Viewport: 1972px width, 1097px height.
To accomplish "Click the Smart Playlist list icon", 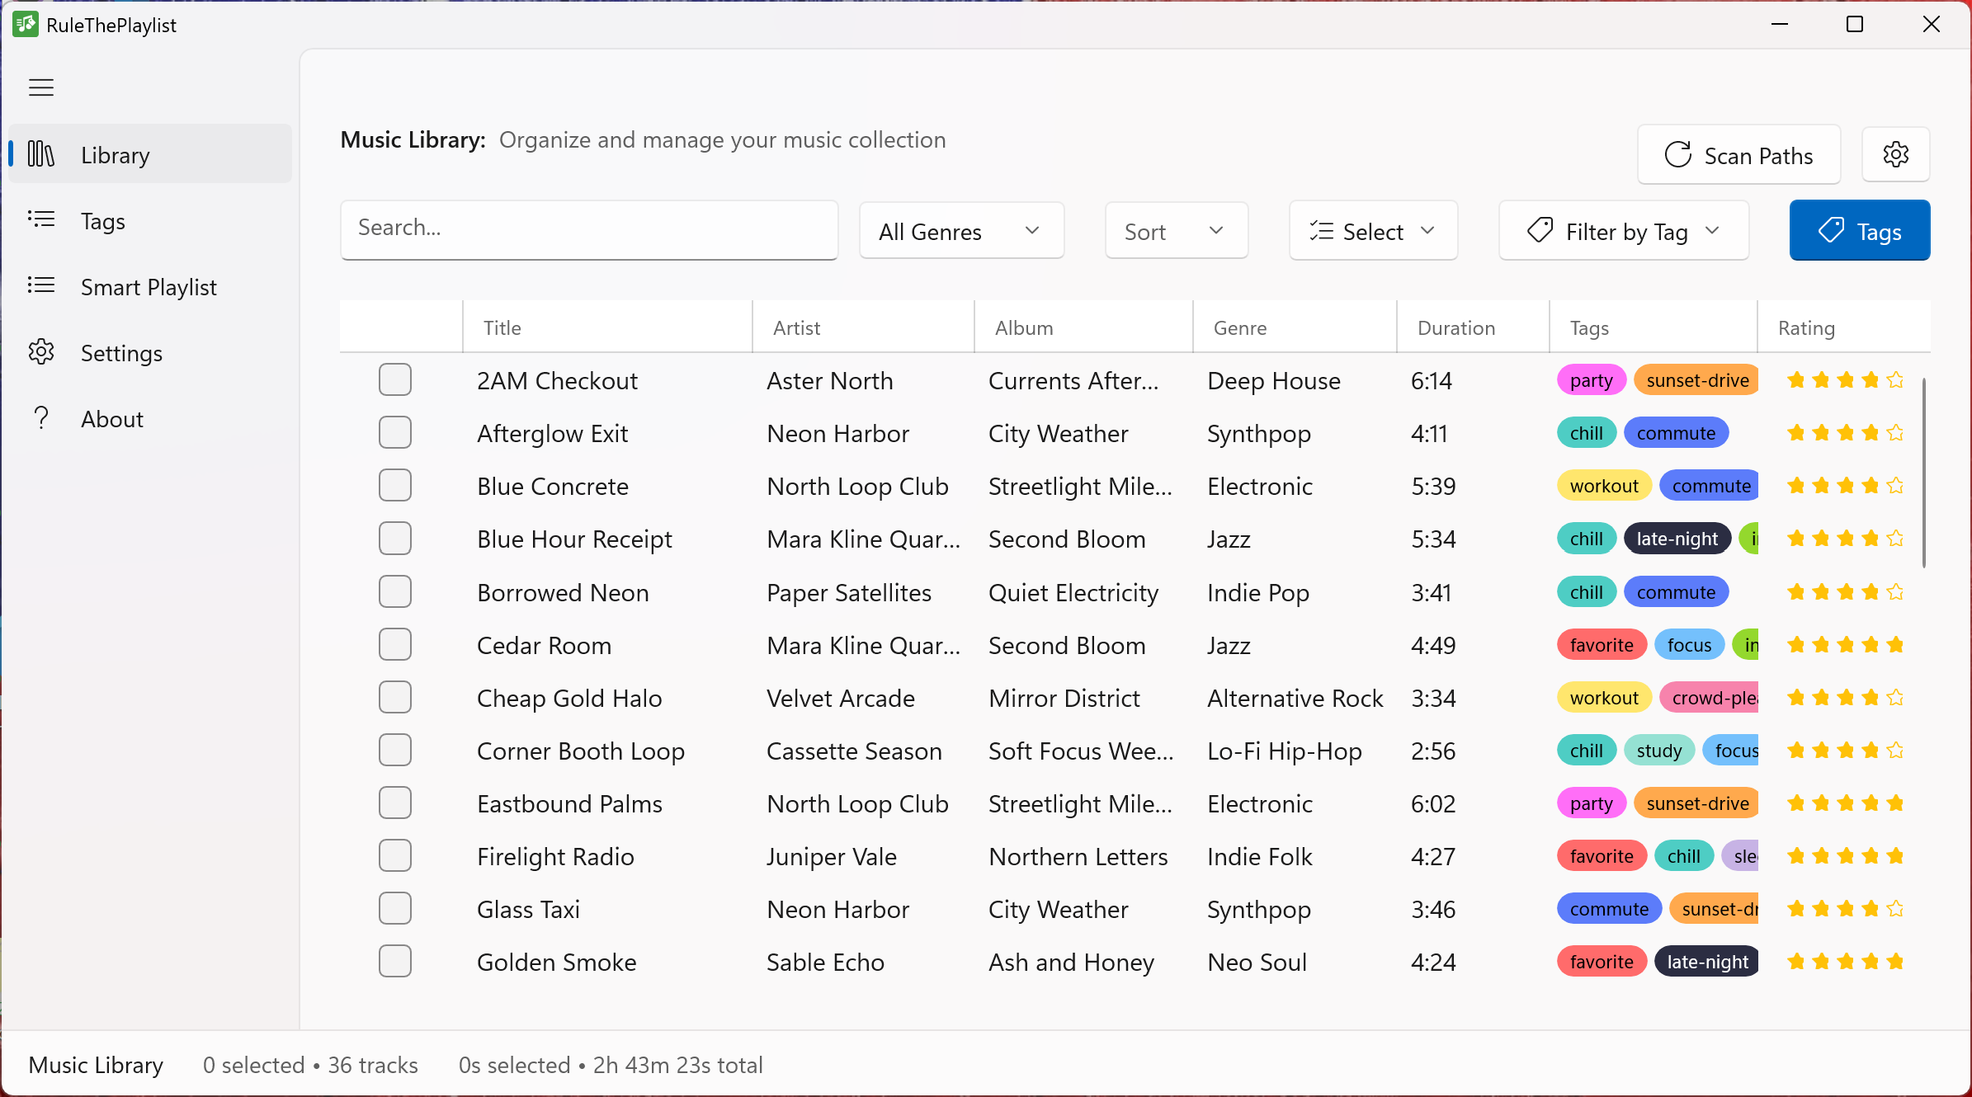I will (x=41, y=286).
